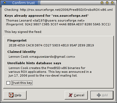Click the Thomas Leonard approved key line
The image size is (117, 103).
click(45, 20)
